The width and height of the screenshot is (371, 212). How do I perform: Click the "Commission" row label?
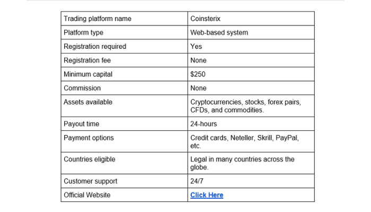(x=82, y=88)
